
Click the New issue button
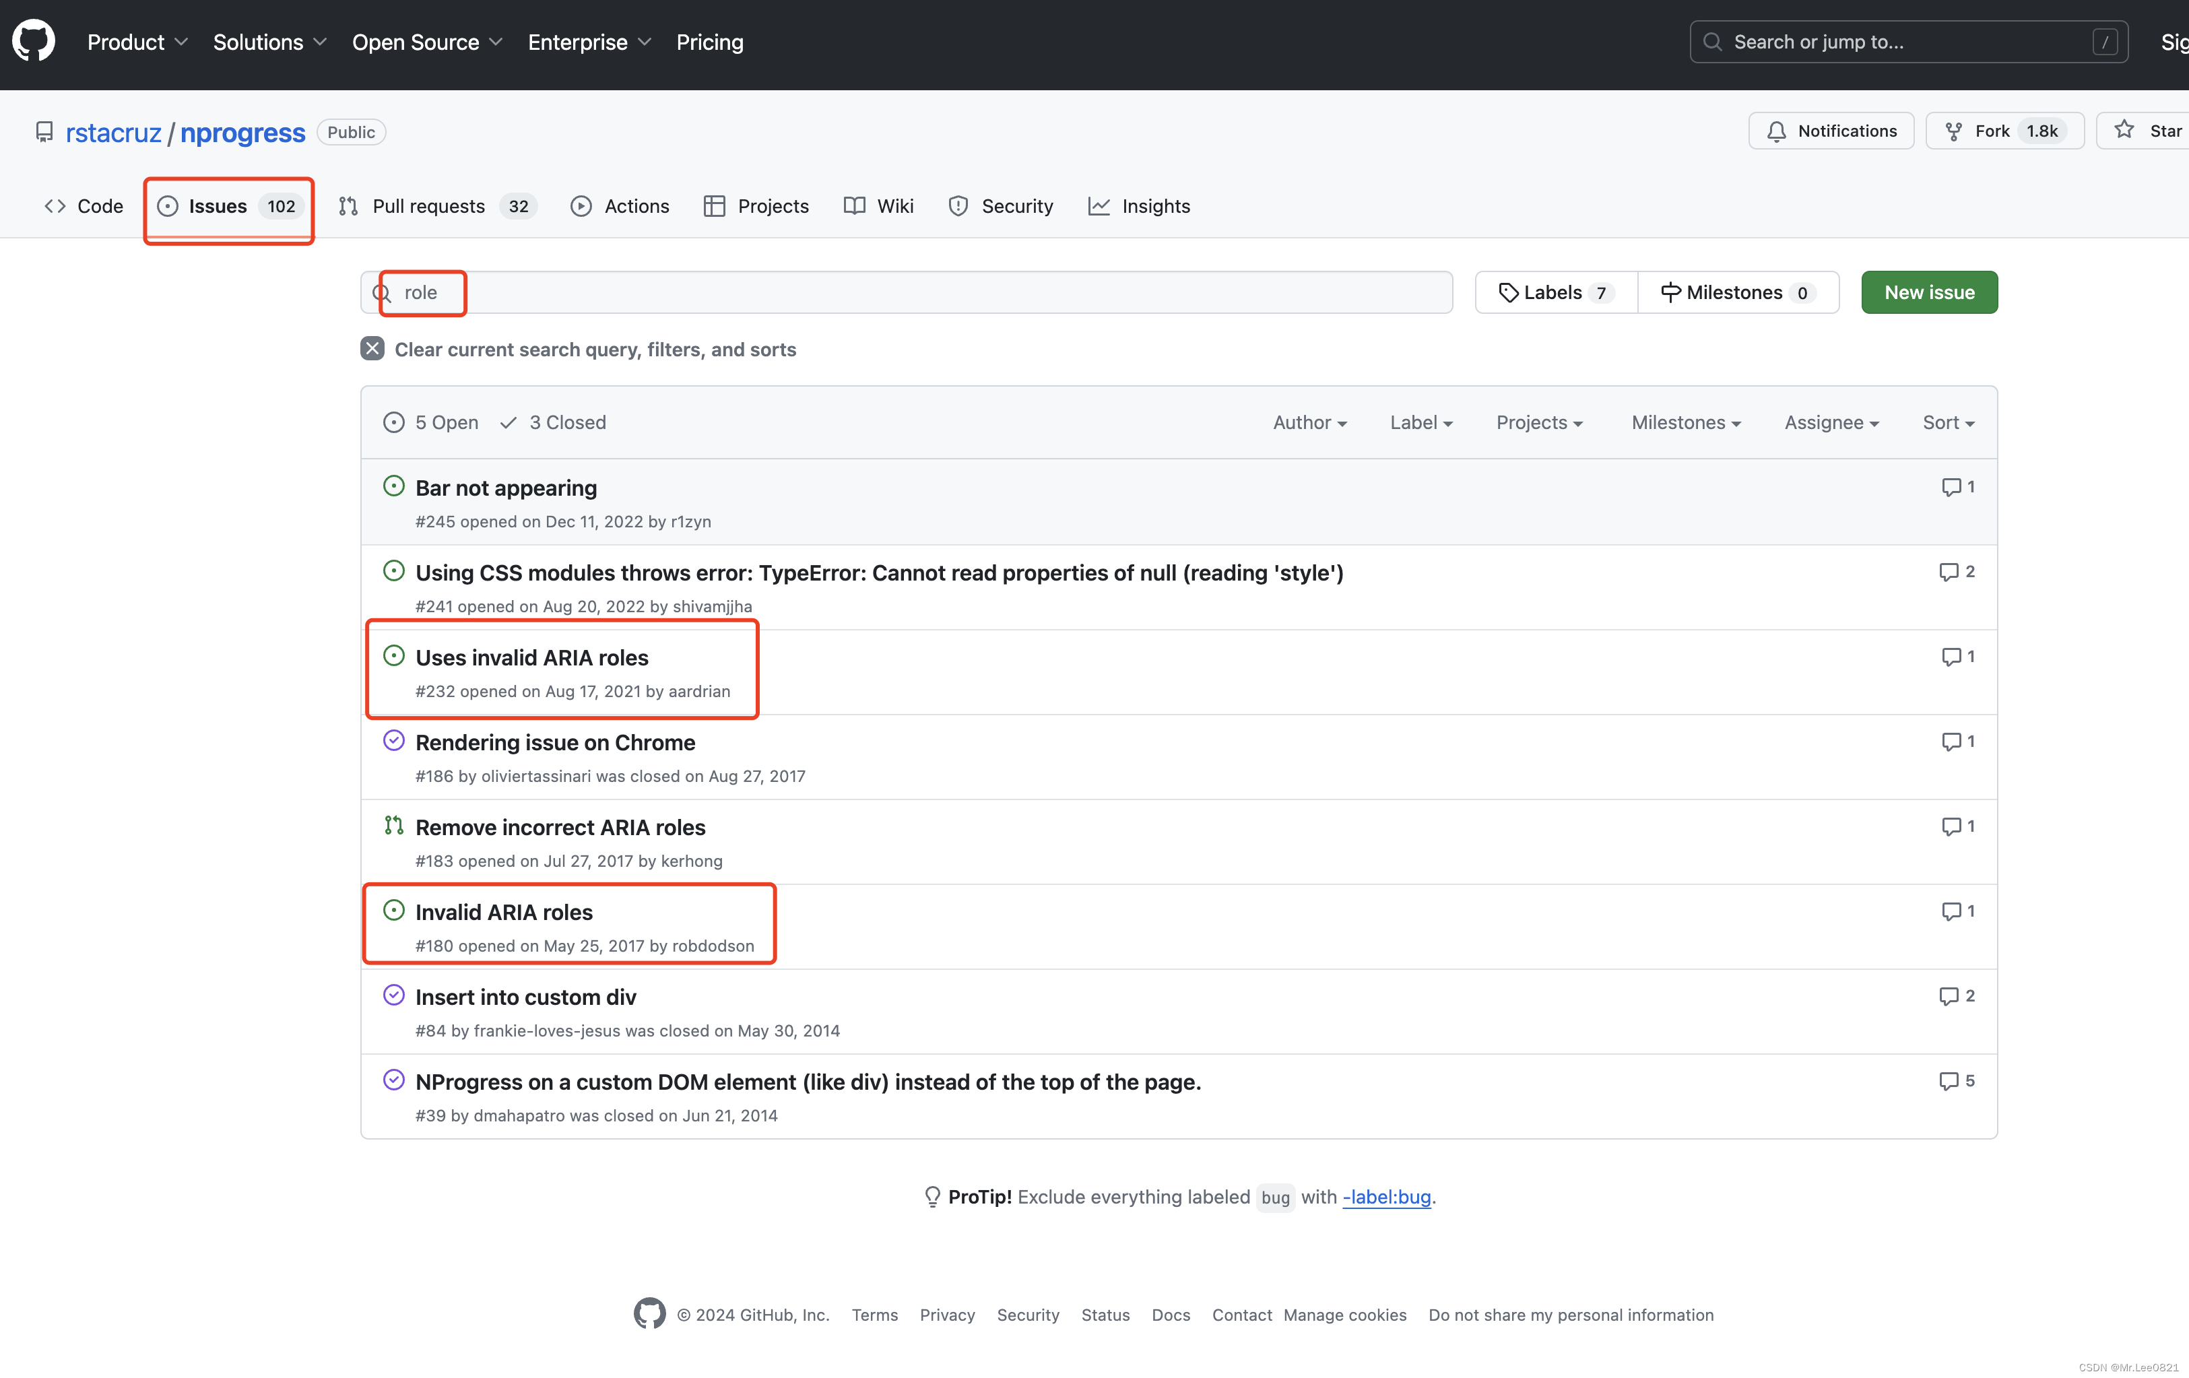tap(1928, 293)
